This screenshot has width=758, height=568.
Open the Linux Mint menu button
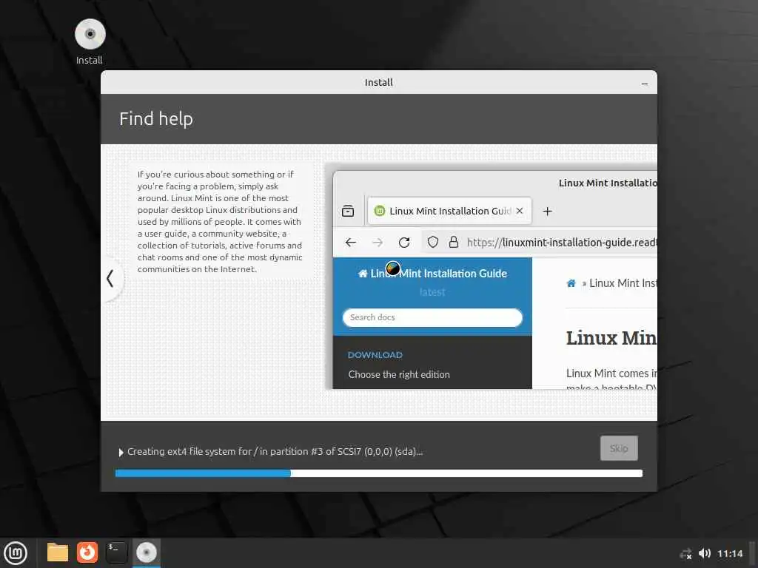click(x=16, y=553)
